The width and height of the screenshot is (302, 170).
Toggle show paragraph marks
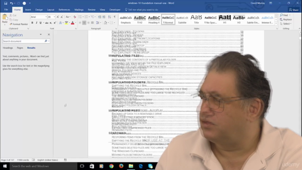(115, 17)
